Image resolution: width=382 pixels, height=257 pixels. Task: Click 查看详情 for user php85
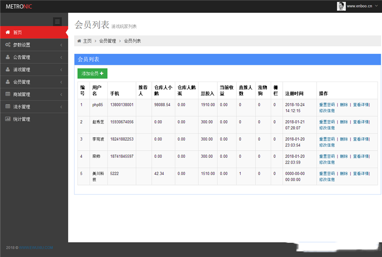tap(361, 104)
